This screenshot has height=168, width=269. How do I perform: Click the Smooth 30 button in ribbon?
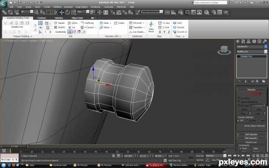[x=180, y=32]
